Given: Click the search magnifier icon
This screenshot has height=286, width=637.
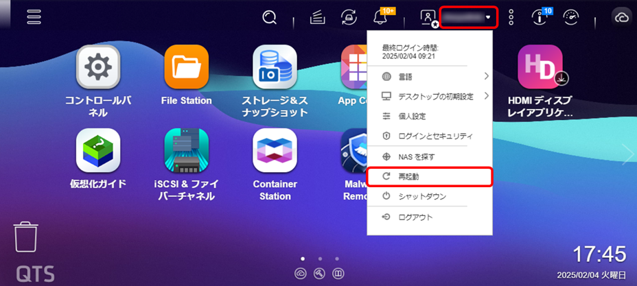Looking at the screenshot, I should pos(269,17).
